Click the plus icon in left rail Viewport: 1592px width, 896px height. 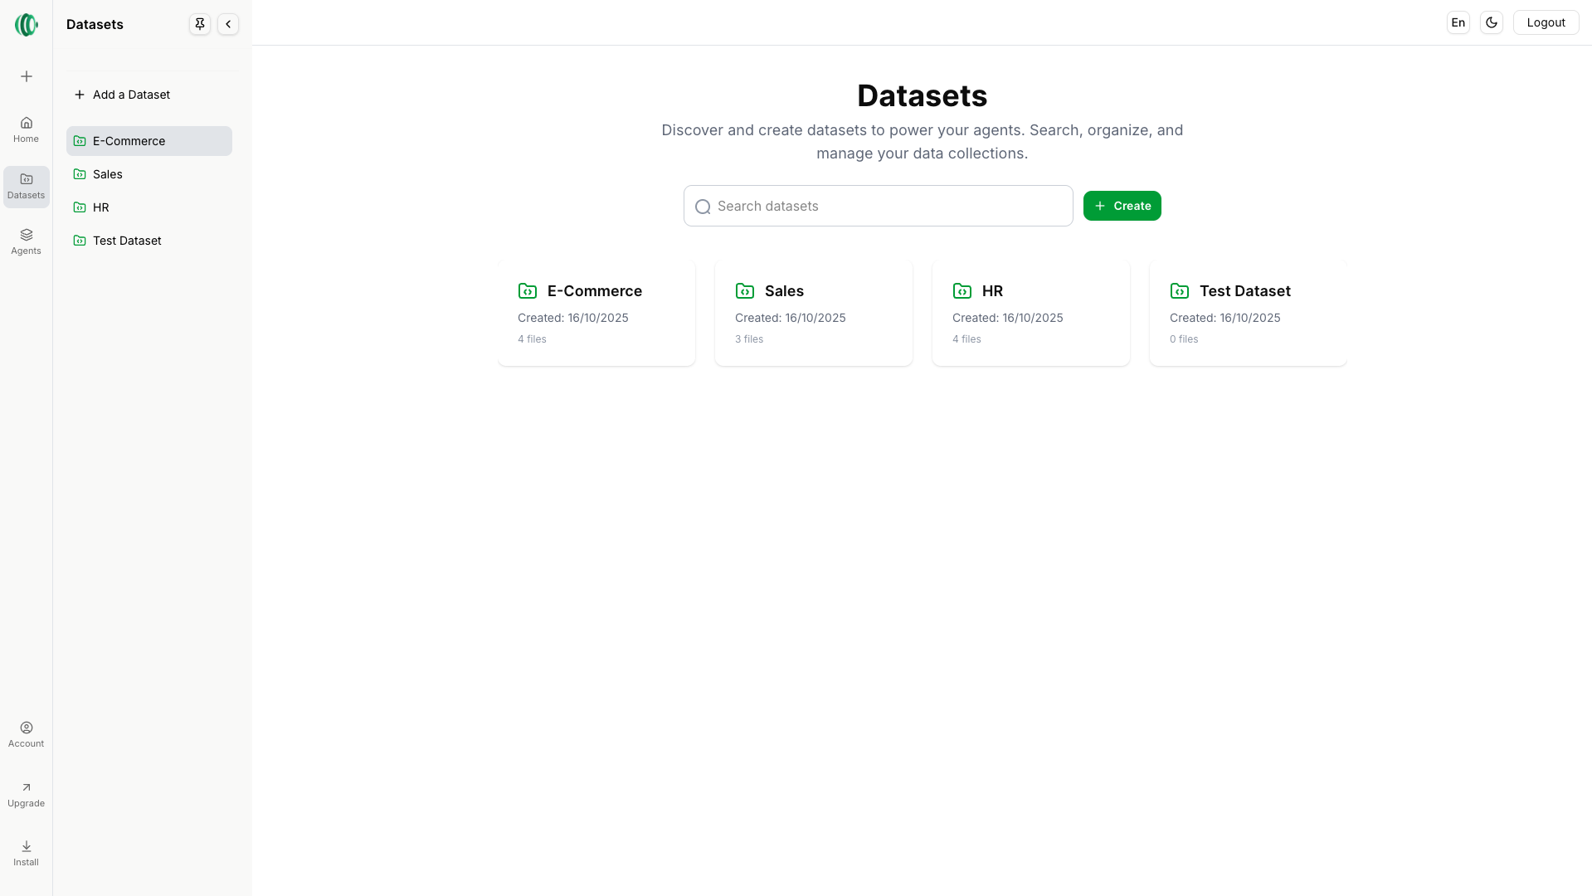pyautogui.click(x=27, y=76)
